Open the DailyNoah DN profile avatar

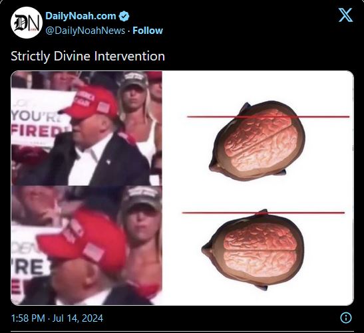pyautogui.click(x=27, y=23)
